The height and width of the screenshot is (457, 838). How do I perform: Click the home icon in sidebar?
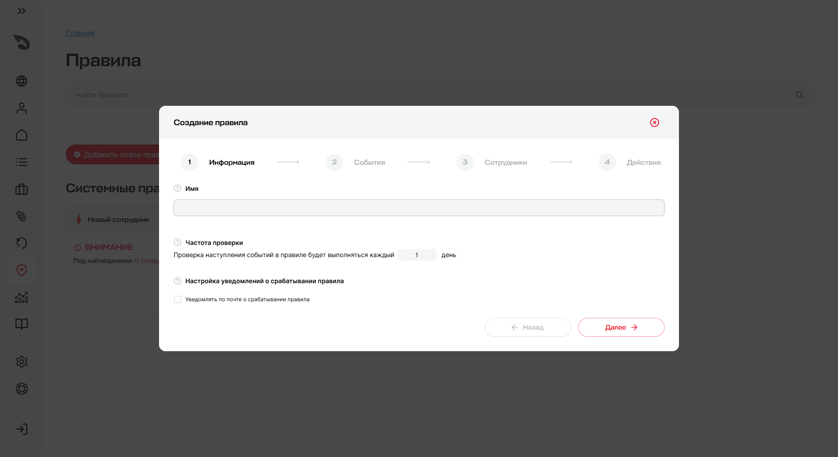[22, 135]
